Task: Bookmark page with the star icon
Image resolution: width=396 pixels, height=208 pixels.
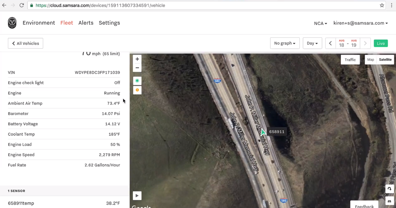Action: [x=382, y=5]
